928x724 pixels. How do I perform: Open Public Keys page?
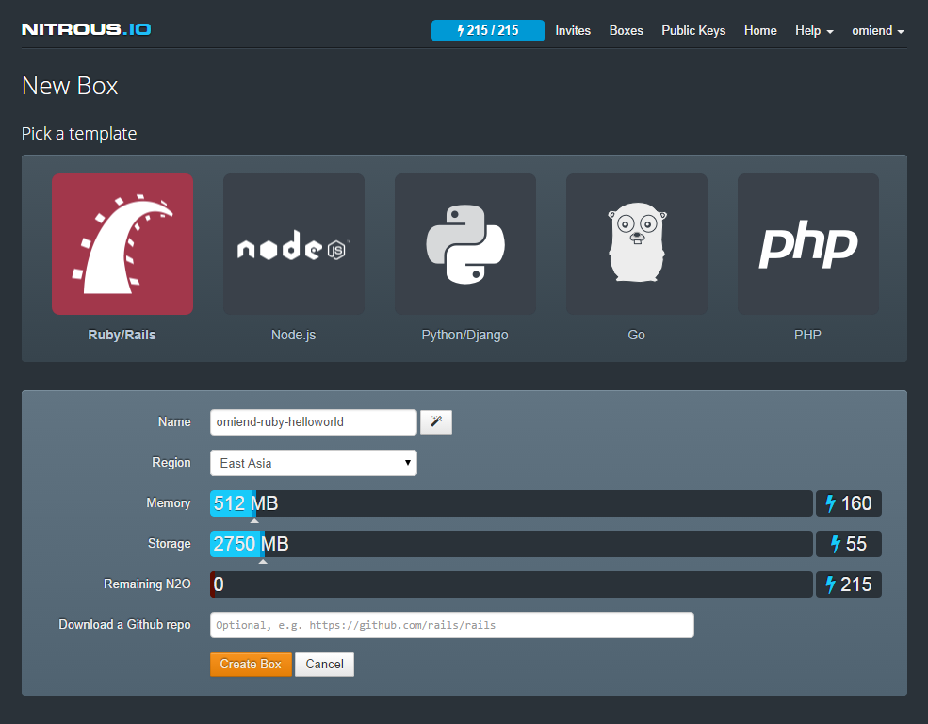click(693, 31)
